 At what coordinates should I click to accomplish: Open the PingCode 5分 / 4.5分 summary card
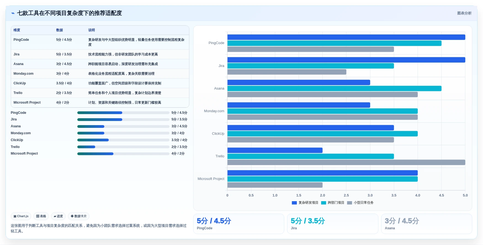(239, 224)
